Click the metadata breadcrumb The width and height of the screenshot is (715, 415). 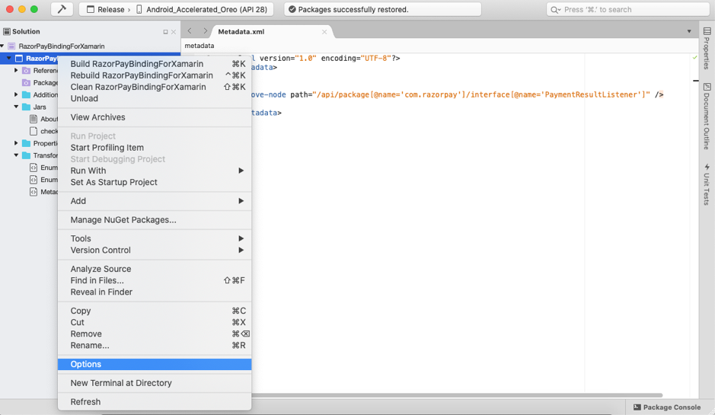coord(199,46)
